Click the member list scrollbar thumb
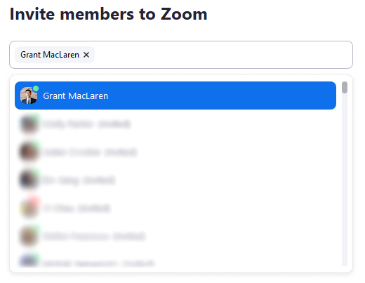 coord(345,87)
